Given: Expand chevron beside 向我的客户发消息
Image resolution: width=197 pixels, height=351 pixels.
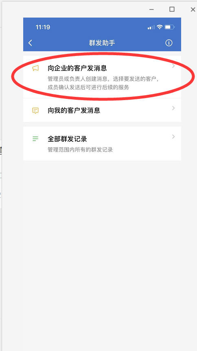Looking at the screenshot, I should (x=173, y=108).
